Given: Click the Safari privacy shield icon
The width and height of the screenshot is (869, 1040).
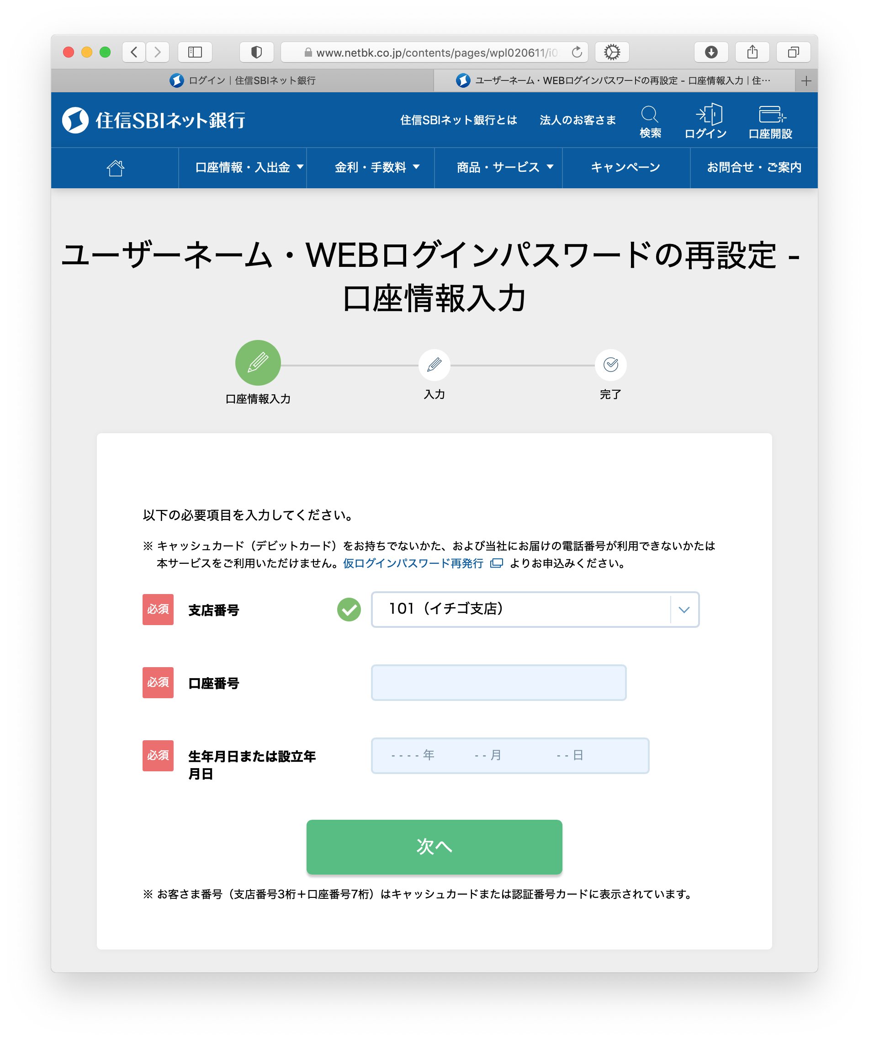Looking at the screenshot, I should pyautogui.click(x=256, y=52).
